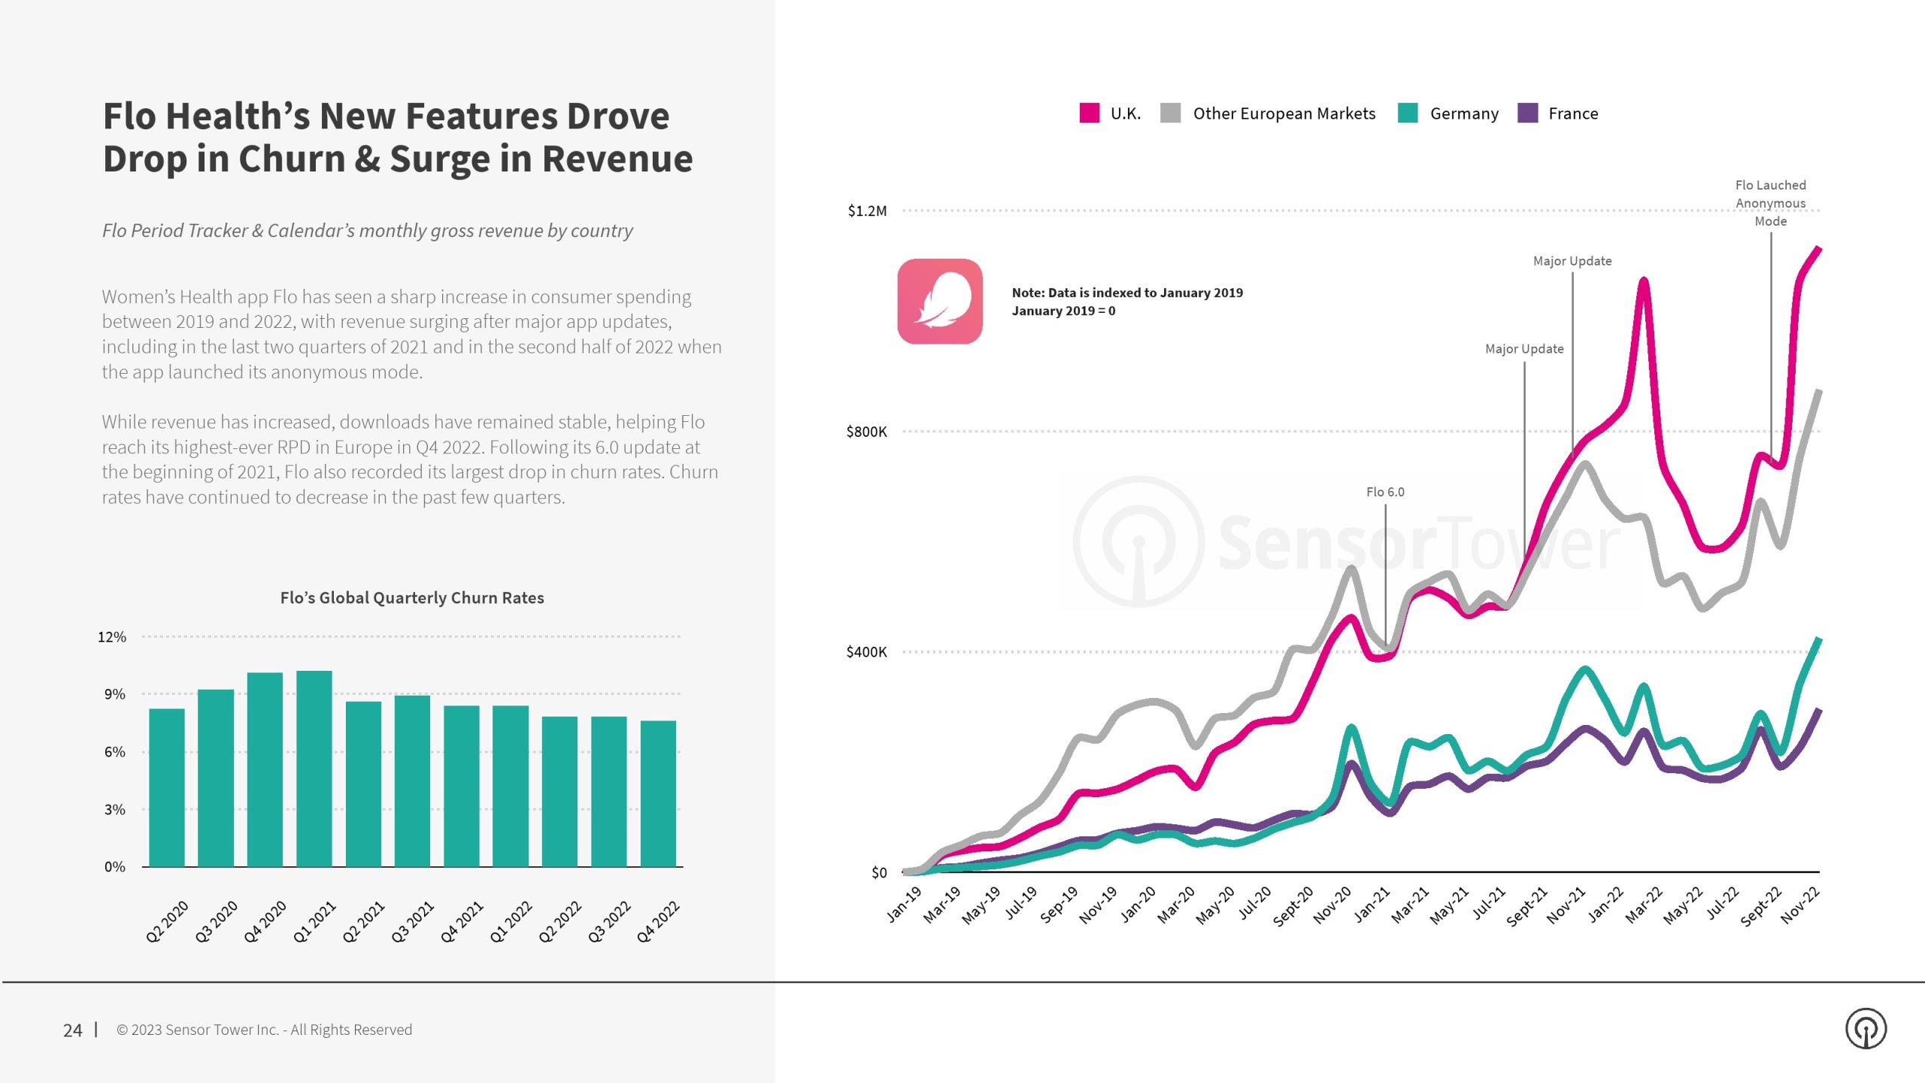This screenshot has height=1083, width=1925.
Task: Click the '$1.2M' revenue axis label
Action: tap(867, 211)
